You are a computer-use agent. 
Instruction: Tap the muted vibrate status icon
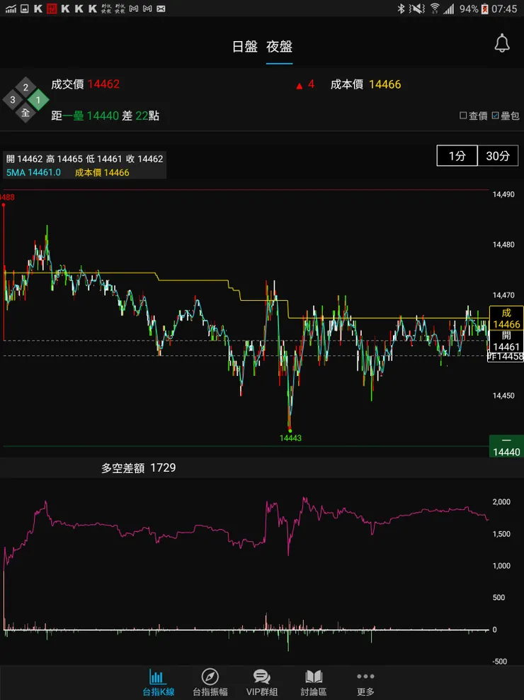click(x=417, y=9)
